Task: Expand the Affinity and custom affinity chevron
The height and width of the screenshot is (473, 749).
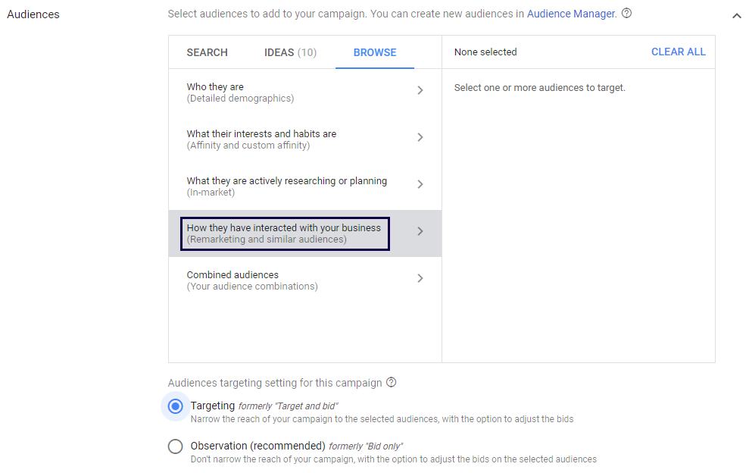Action: (420, 137)
